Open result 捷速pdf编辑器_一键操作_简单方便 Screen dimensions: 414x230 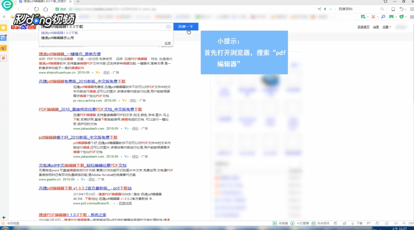(70, 54)
